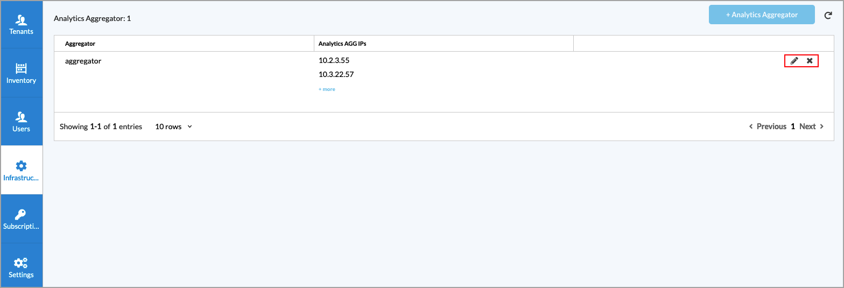Select the aggregator name cell

(x=83, y=61)
